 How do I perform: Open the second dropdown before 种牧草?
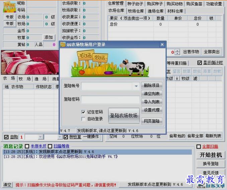(x=60, y=137)
